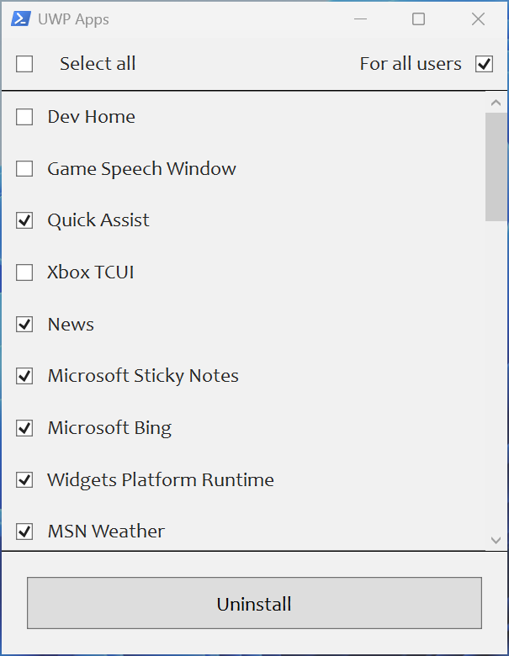
Task: Deselect the News app checkbox
Action: [x=24, y=325]
